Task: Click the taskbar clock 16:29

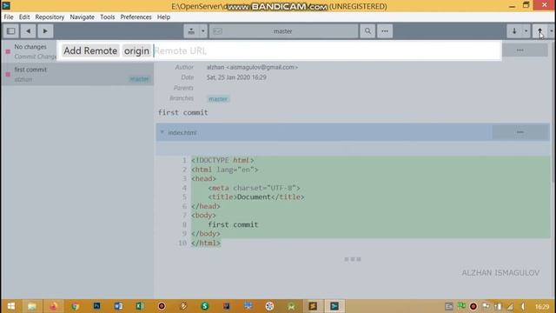Action: [x=542, y=307]
